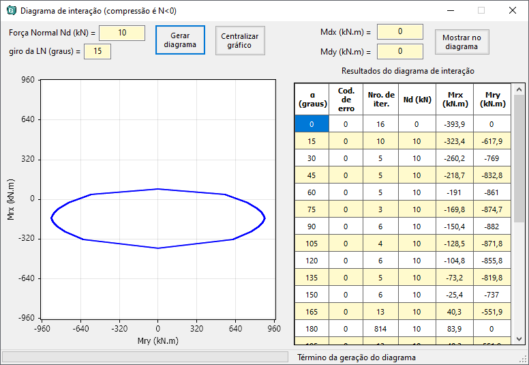Click the table scrollbar up arrow
This screenshot has width=529, height=365.
[519, 89]
